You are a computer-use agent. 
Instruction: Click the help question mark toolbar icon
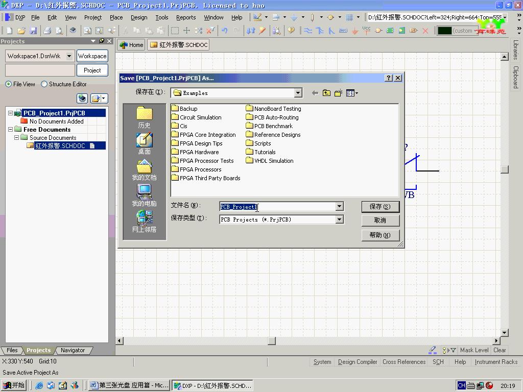tap(291, 31)
